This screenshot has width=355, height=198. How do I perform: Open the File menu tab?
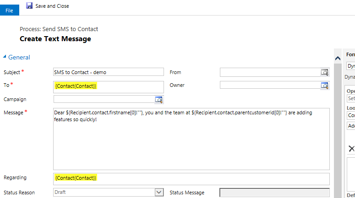[x=9, y=11]
